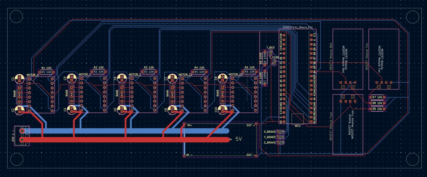The height and width of the screenshot is (177, 427).
Task: Select capacitor C2 near the 24V rail
Action: coord(20,109)
